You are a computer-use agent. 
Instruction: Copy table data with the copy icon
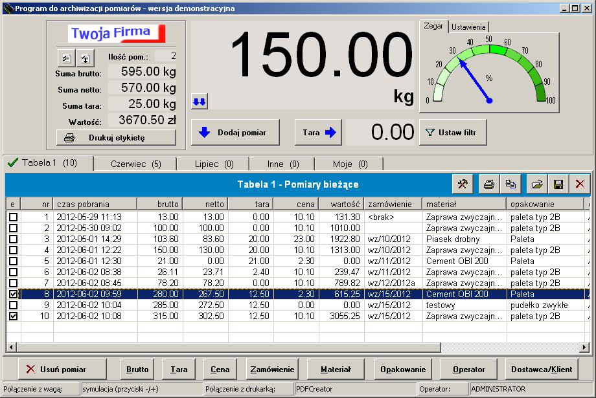pos(511,184)
